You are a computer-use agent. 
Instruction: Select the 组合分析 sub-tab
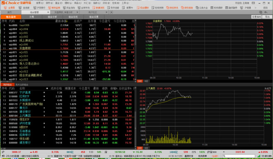pos(53,17)
